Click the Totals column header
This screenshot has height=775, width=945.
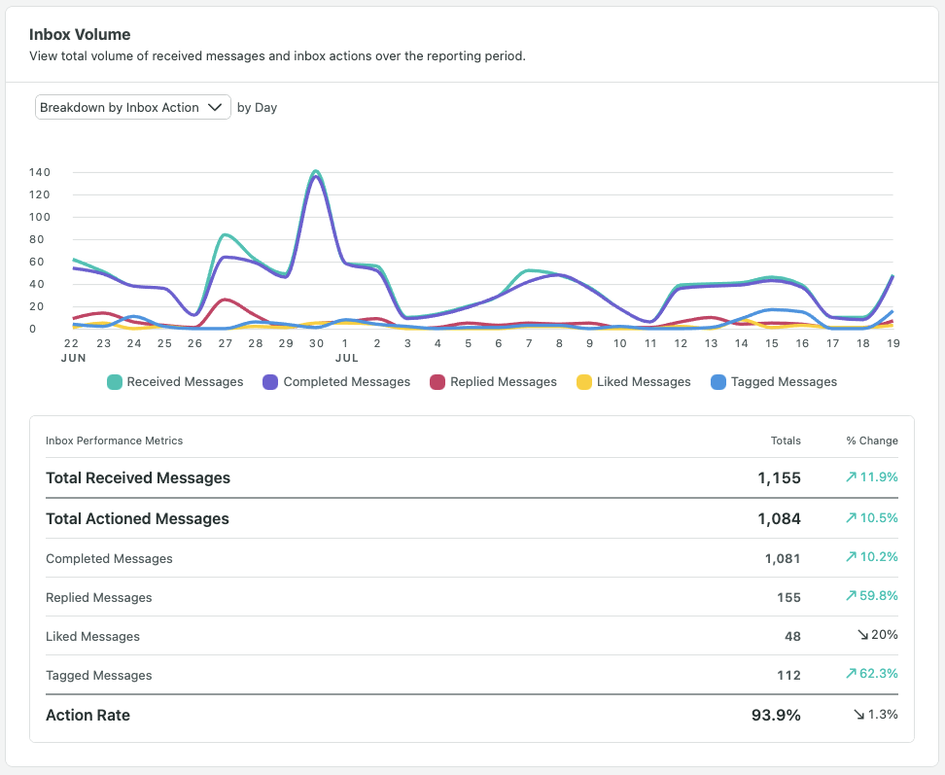[x=786, y=440]
